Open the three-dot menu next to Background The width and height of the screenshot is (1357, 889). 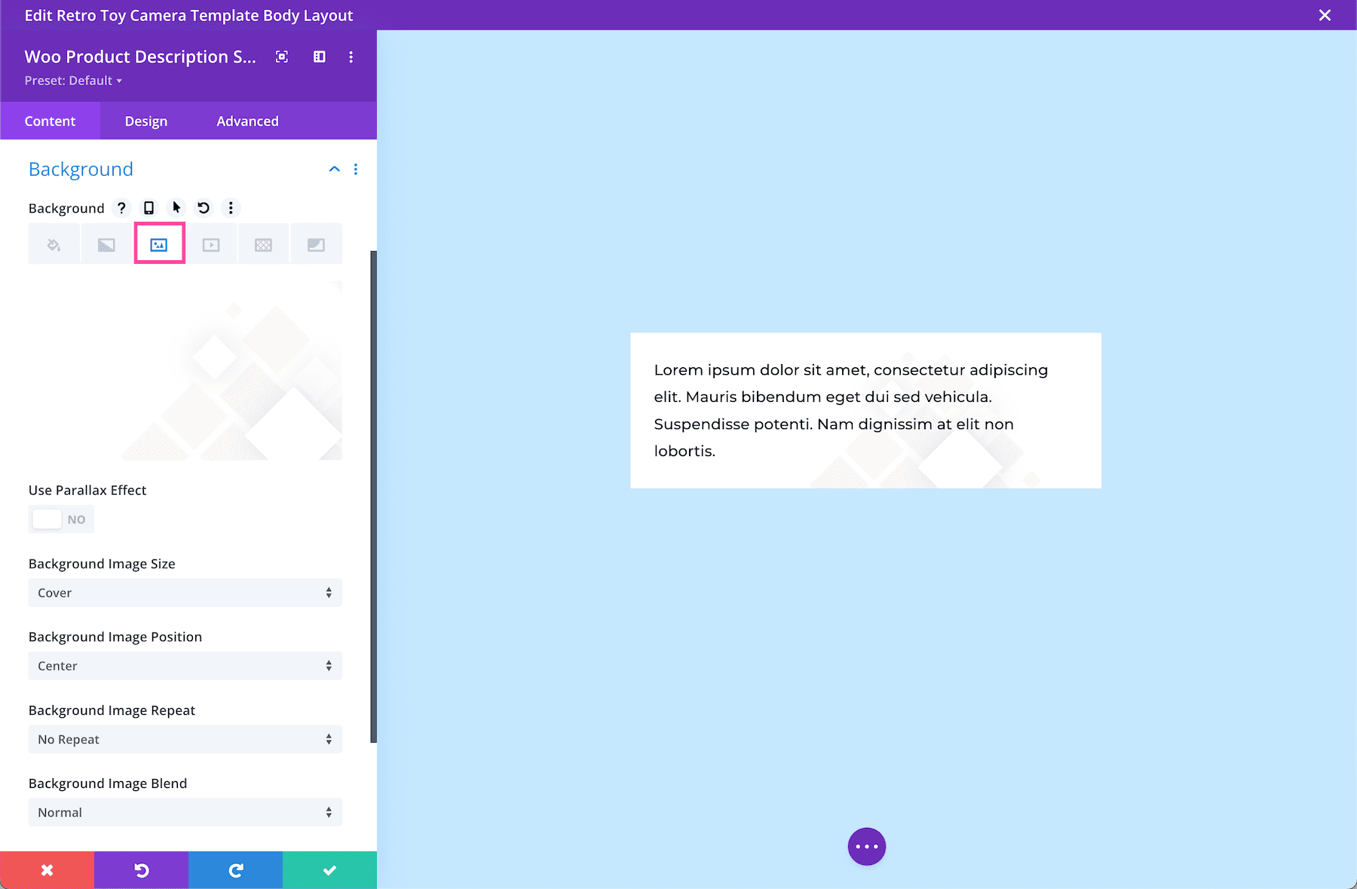[x=231, y=208]
